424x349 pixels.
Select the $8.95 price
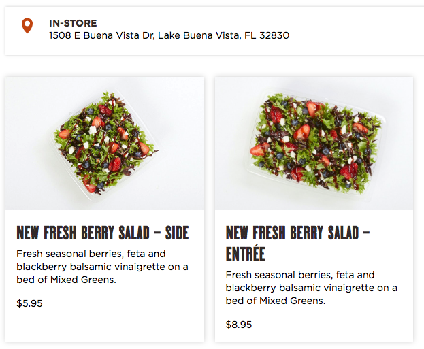239,325
